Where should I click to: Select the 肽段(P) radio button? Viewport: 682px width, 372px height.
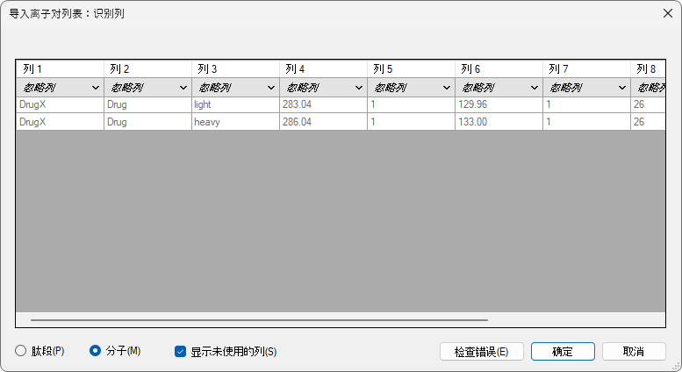[21, 351]
